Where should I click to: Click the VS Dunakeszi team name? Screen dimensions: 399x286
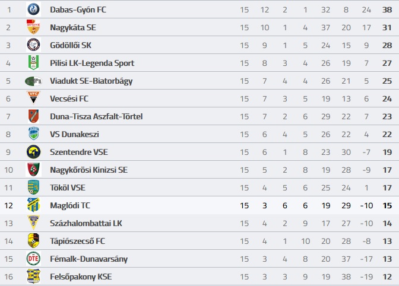click(x=74, y=134)
